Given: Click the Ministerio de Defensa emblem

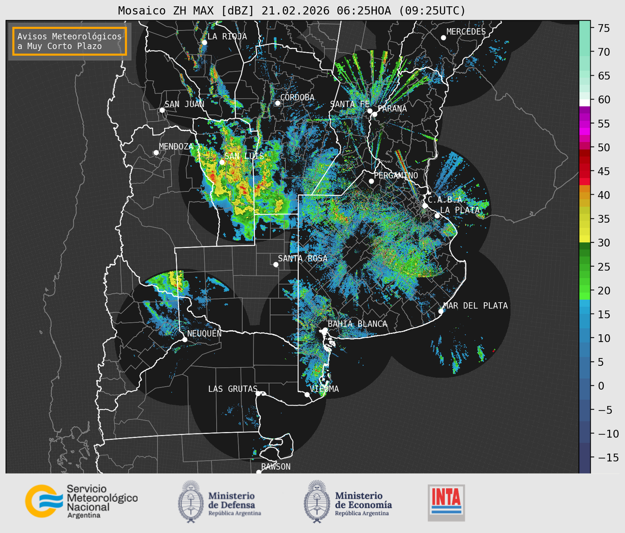Looking at the screenshot, I should tap(190, 501).
